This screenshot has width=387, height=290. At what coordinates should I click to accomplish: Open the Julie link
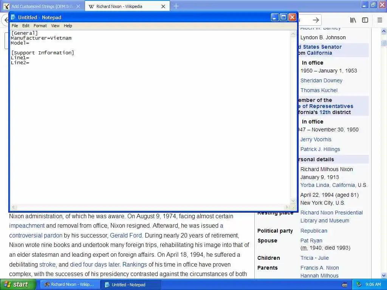[x=324, y=258]
